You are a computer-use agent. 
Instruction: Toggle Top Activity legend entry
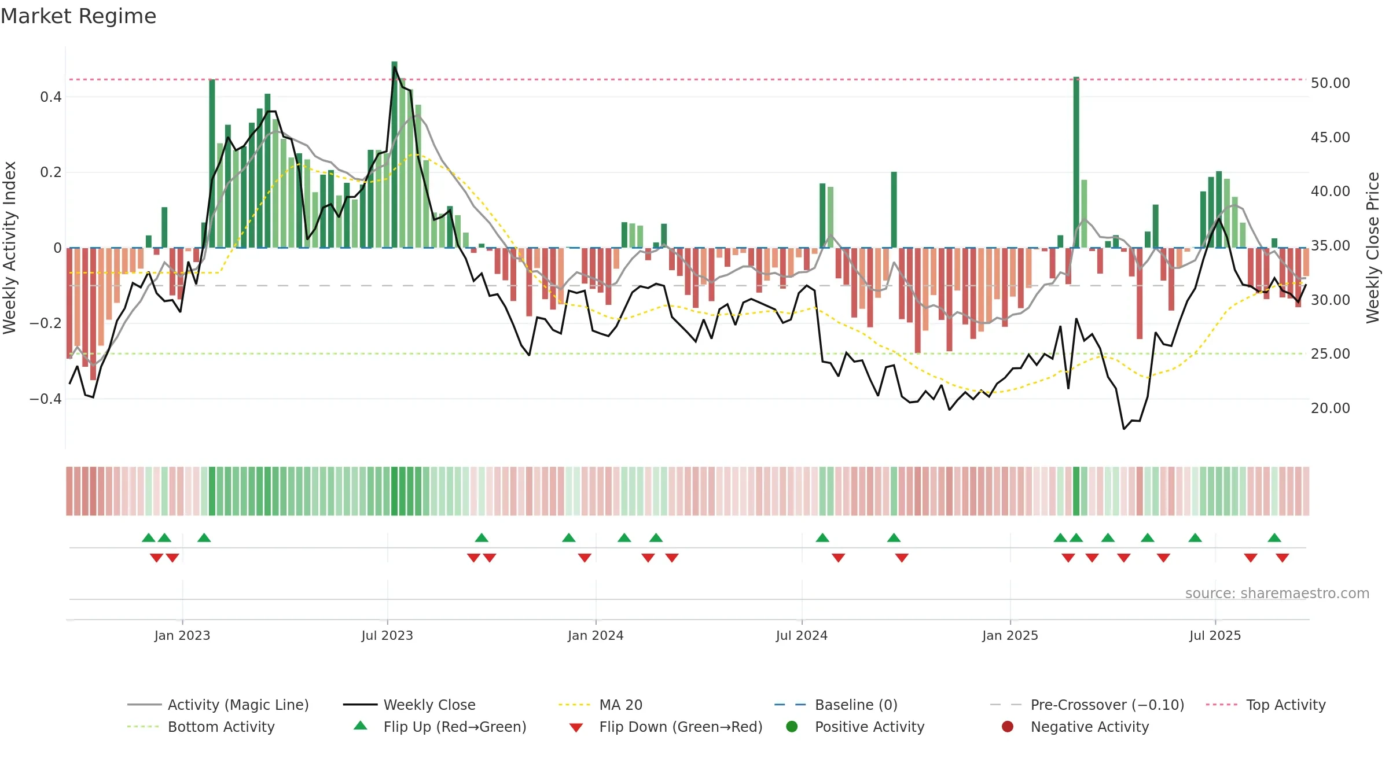coord(1266,705)
